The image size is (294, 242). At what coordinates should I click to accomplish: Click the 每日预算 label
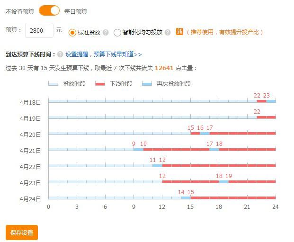(76, 11)
